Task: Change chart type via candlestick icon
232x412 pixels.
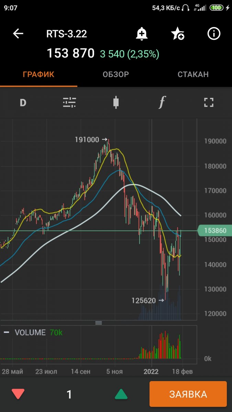Action: click(x=116, y=102)
